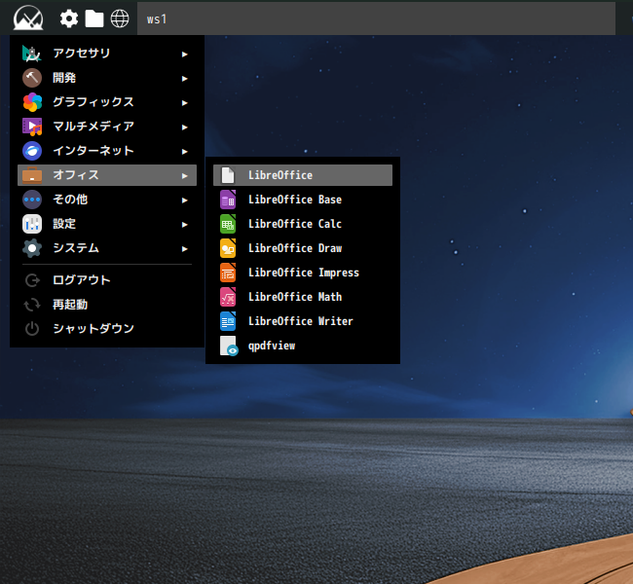
Task: Select the マルチメディア menu entry
Action: coord(107,127)
